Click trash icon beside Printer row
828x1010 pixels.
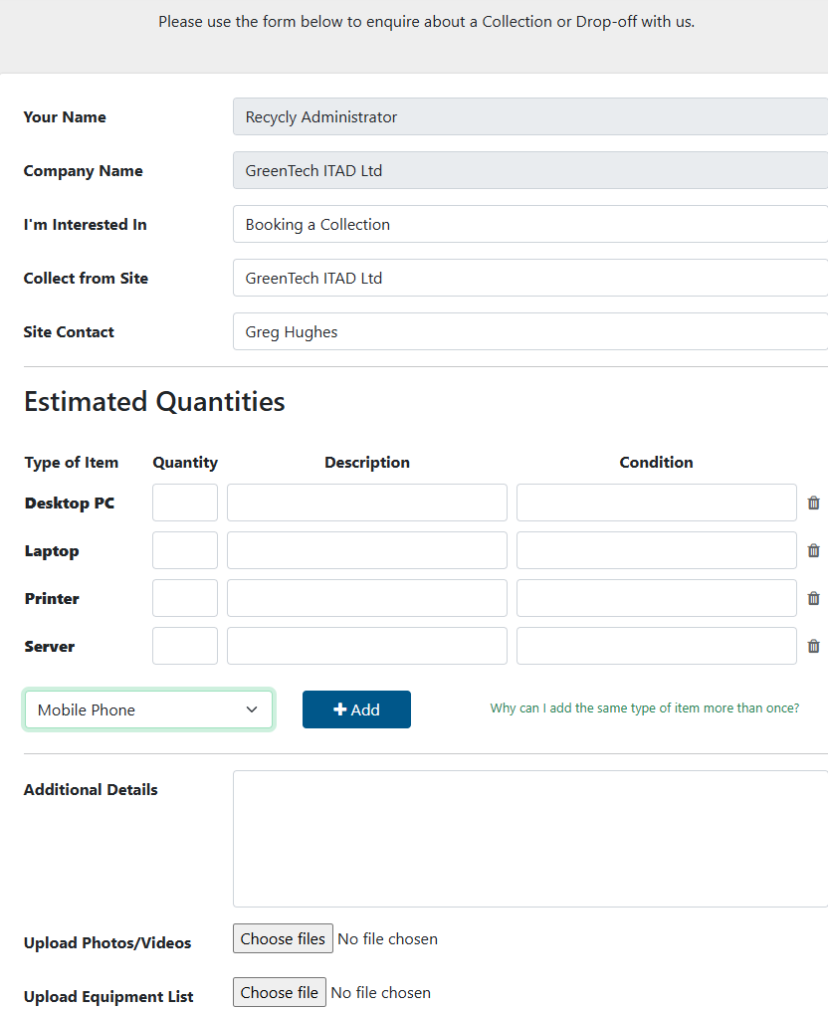[x=813, y=599]
